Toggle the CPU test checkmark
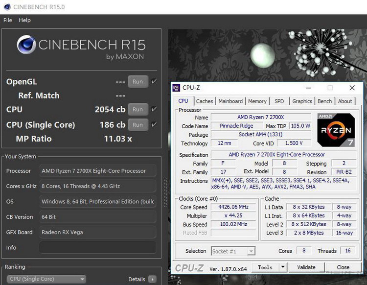 coord(154,109)
